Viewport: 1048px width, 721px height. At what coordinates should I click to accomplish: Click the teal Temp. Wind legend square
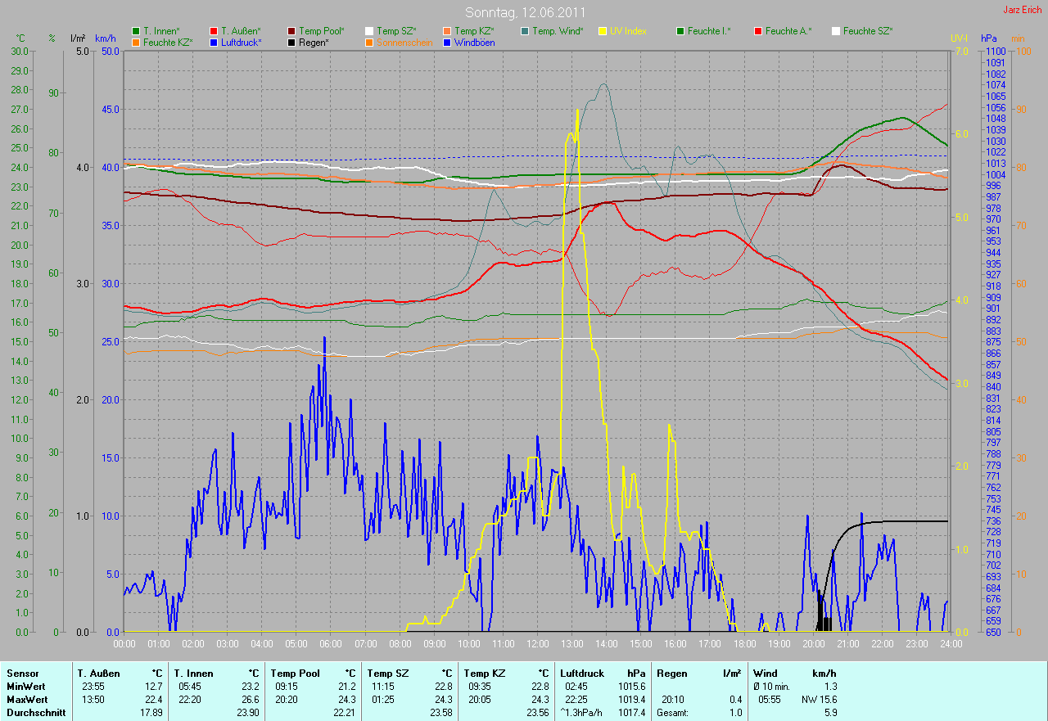(525, 31)
